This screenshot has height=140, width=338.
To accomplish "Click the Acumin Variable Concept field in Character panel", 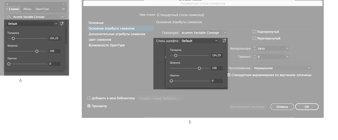I will (x=36, y=17).
